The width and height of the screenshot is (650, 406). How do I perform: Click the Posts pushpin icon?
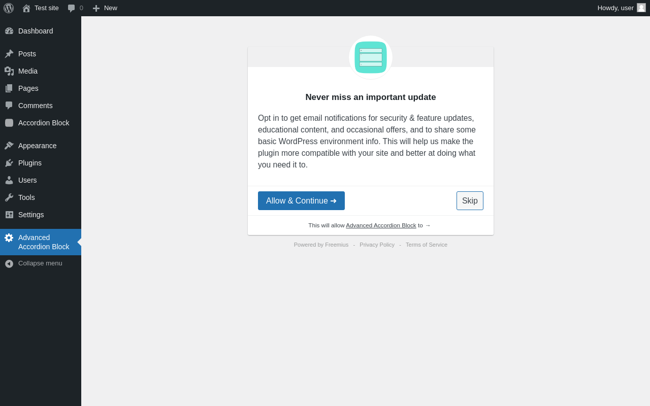pyautogui.click(x=9, y=54)
